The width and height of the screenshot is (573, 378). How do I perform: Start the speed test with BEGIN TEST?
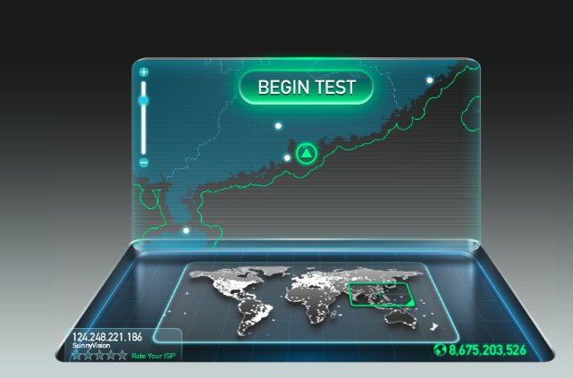[x=307, y=88]
